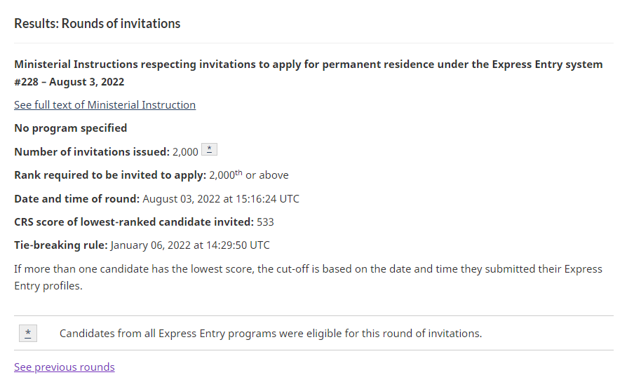Viewport: 627px width, 389px height.
Task: Click the 2,000th or above rank value
Action: [249, 175]
